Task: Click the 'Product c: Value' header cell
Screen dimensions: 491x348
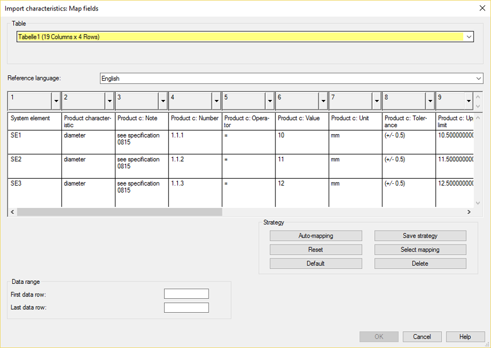Action: tap(302, 121)
